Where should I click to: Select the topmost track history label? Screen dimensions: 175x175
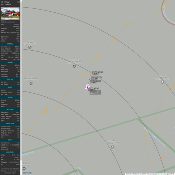[x=97, y=73]
